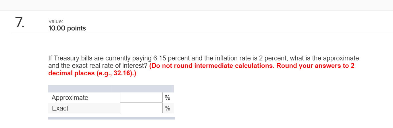The height and width of the screenshot is (128, 393).
Task: Click the question number 7
Action: coord(19,23)
